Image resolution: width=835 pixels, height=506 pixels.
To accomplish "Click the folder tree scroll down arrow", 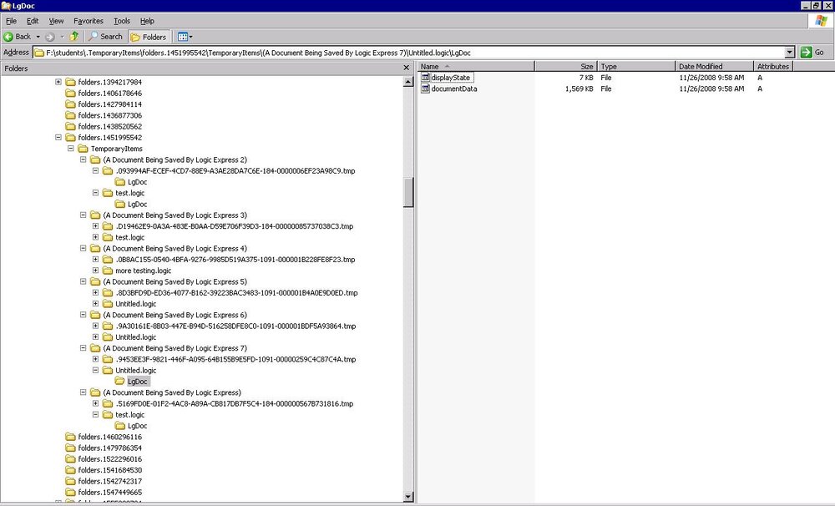I will [x=408, y=497].
